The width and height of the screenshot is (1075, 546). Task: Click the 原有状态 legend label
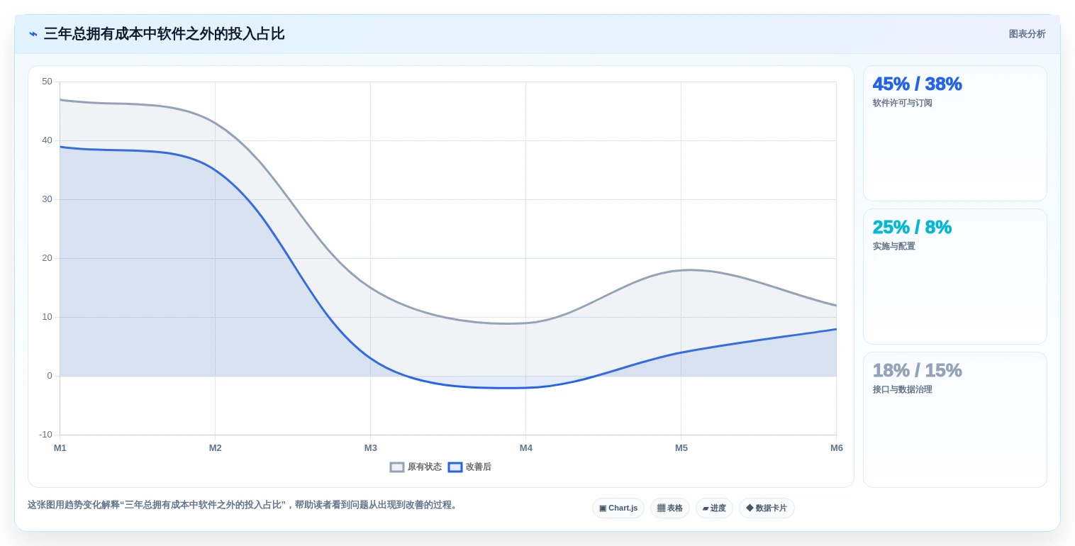click(x=424, y=467)
